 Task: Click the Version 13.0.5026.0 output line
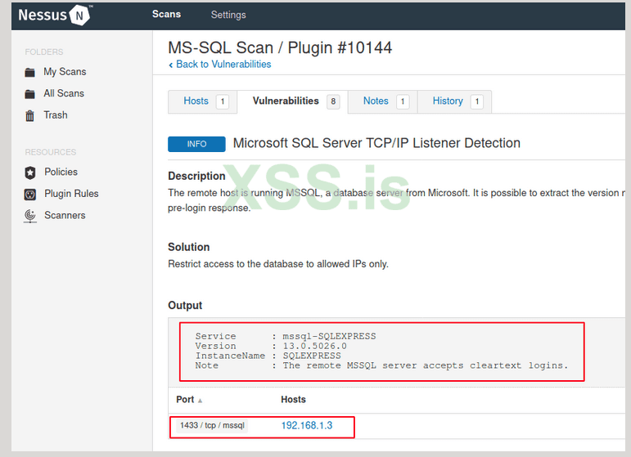271,346
